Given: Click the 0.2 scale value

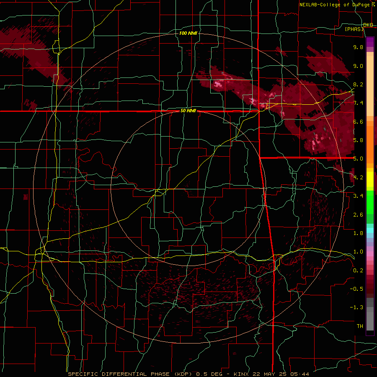Looking at the screenshot, I should coord(358,271).
